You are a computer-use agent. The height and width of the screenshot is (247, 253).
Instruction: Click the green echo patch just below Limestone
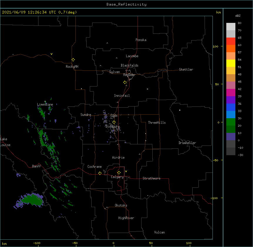pos(42,112)
